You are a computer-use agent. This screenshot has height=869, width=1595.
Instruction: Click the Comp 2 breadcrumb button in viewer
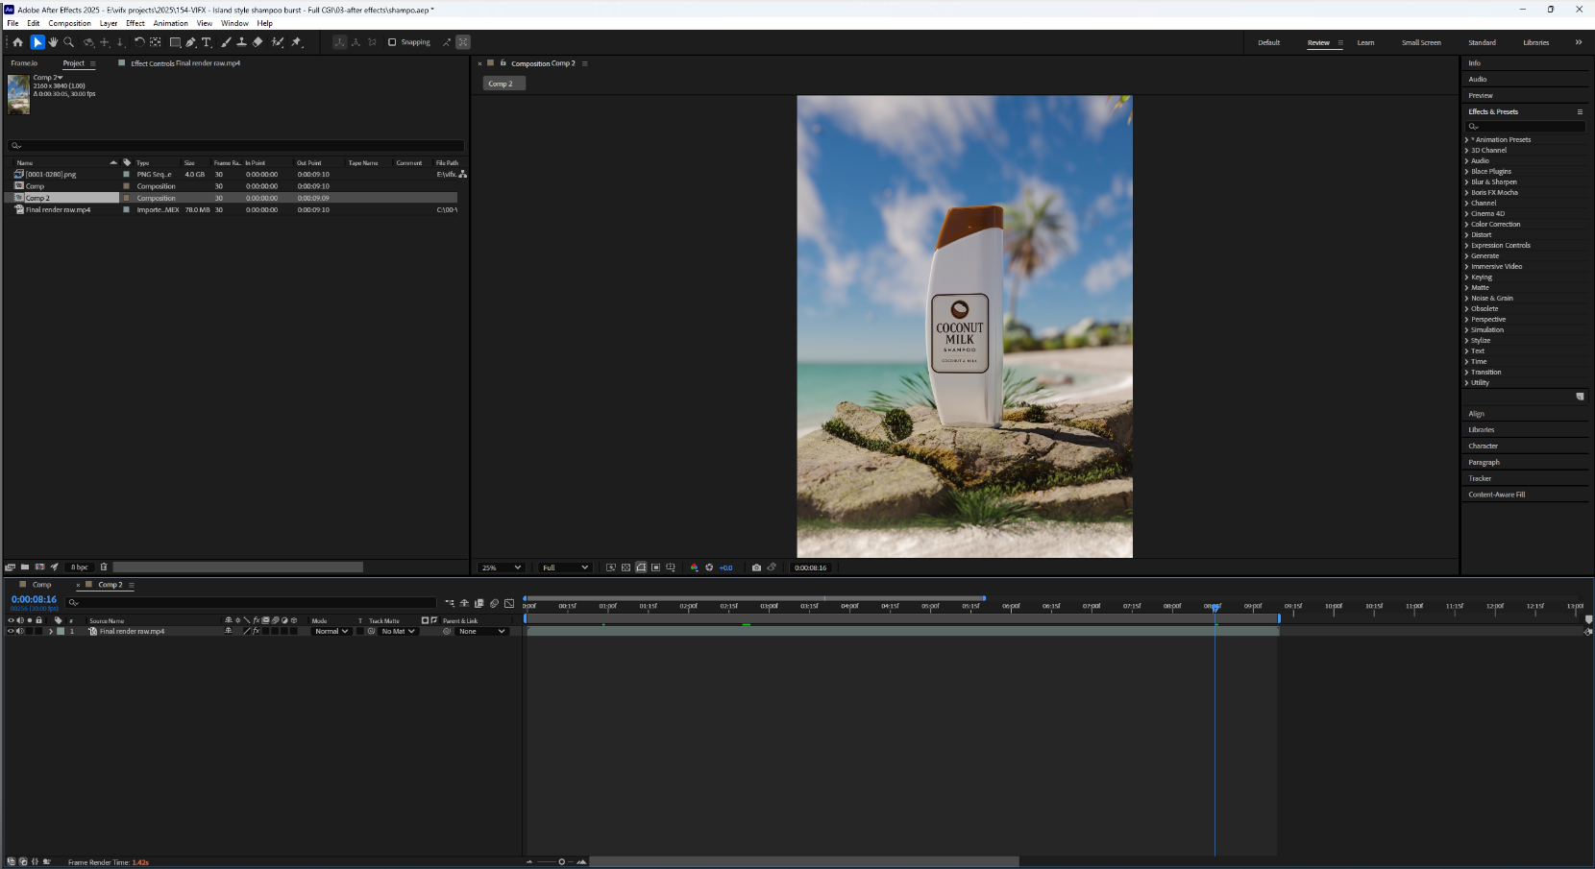tap(503, 84)
